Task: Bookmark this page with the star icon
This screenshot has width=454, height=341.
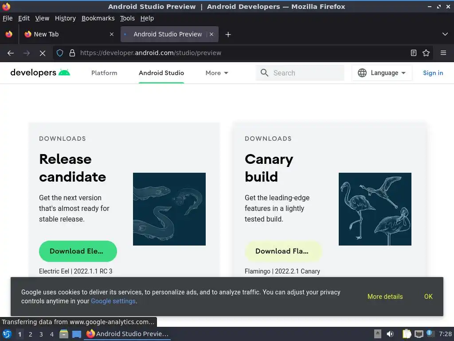Action: pyautogui.click(x=426, y=53)
